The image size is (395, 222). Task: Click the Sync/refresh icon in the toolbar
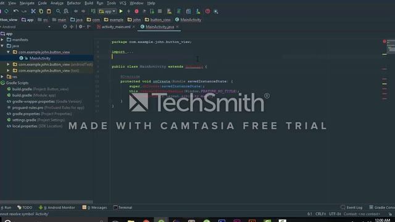[x=6, y=11]
